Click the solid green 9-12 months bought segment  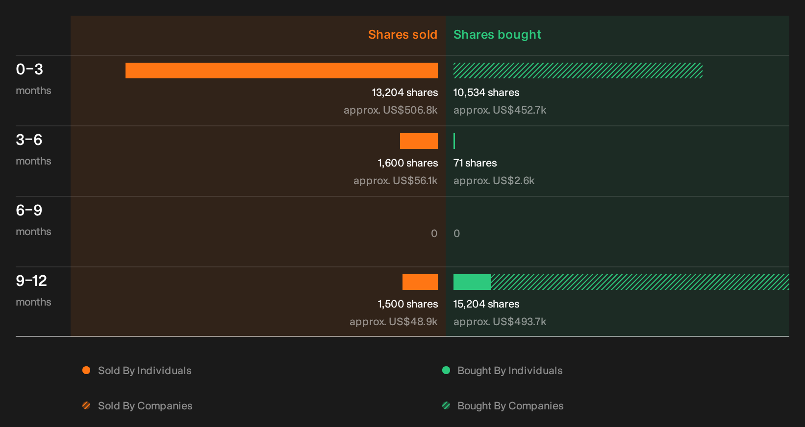click(x=472, y=282)
